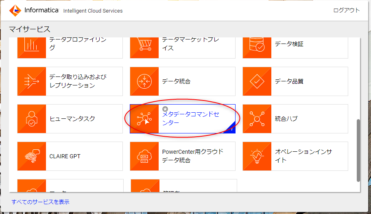The height and width of the screenshot is (214, 371).
Task: Open the データ取り込みおよびレプリケーション arrows icon
Action: pyautogui.click(x=32, y=81)
